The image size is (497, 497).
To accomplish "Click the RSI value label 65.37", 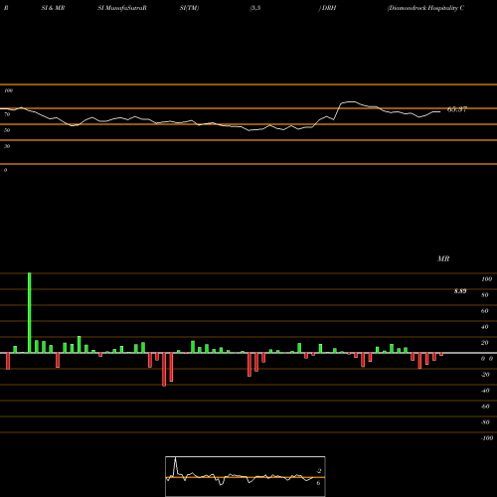I will [x=457, y=109].
